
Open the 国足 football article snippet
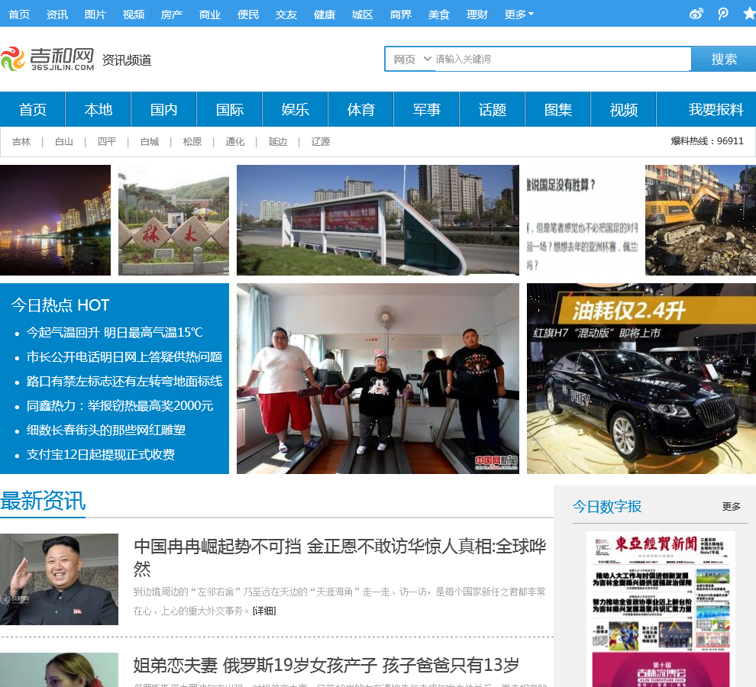pyautogui.click(x=582, y=220)
